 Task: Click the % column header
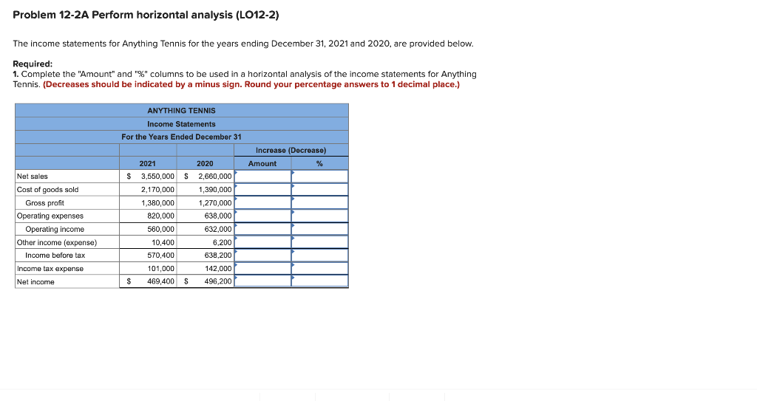click(319, 164)
